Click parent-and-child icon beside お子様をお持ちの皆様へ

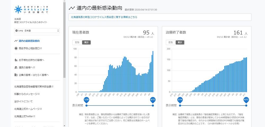tap(16, 60)
